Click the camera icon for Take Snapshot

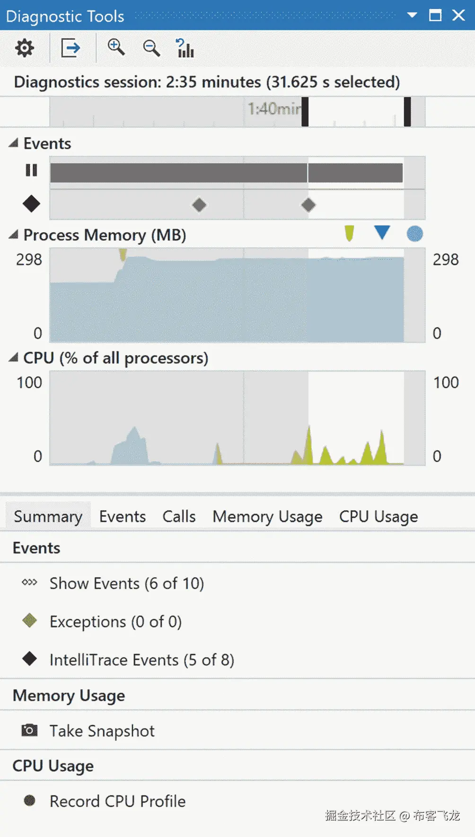tap(29, 730)
